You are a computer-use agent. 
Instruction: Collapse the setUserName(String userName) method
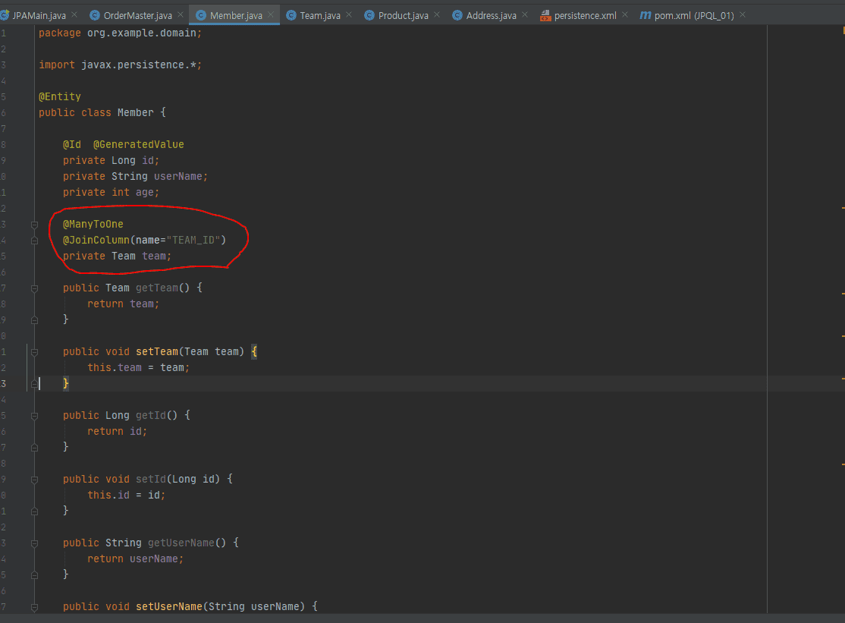[x=34, y=607]
